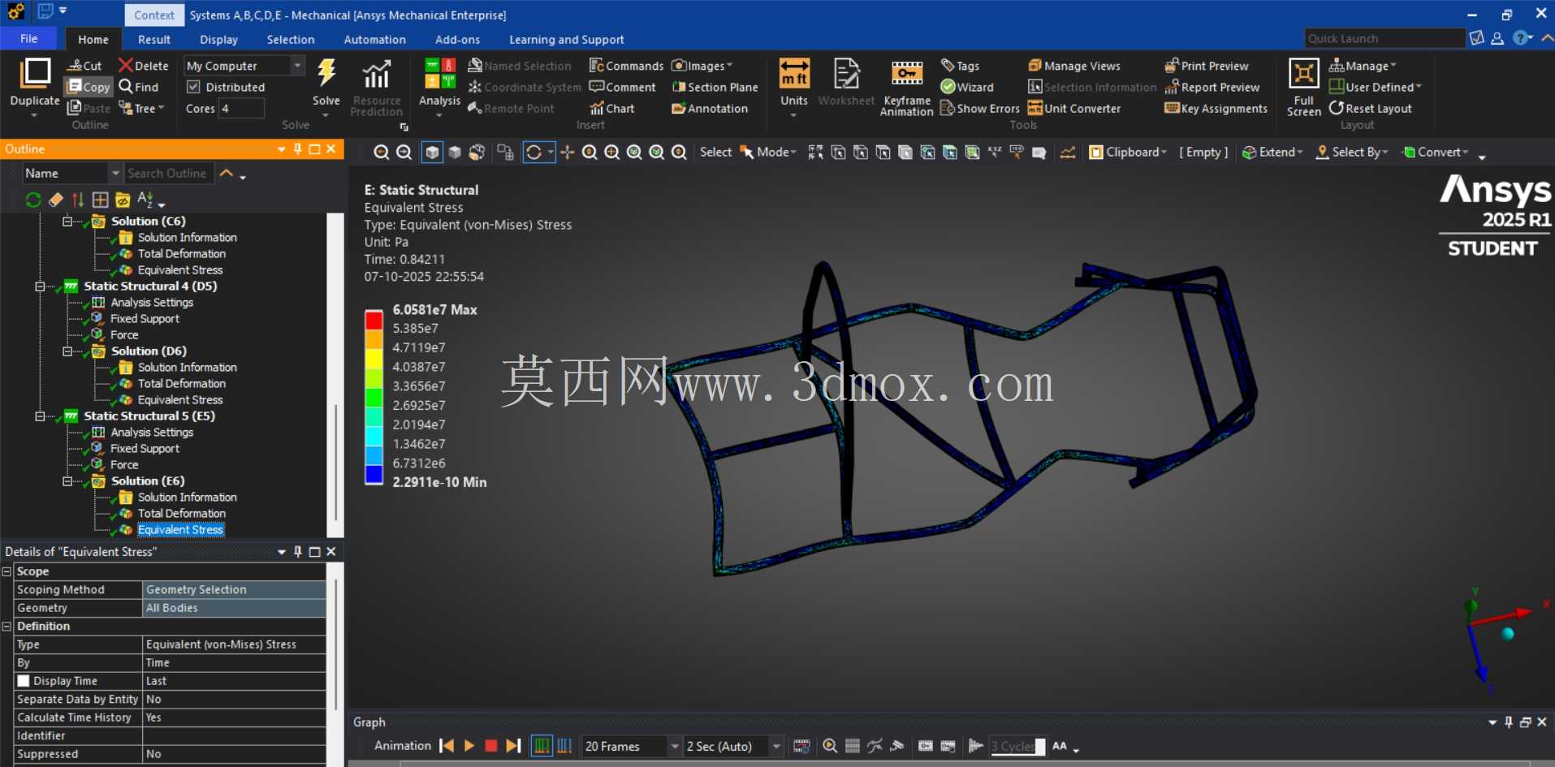Viewport: 1555px width, 767px height.
Task: Click the Solve lightning bolt icon
Action: [x=326, y=73]
